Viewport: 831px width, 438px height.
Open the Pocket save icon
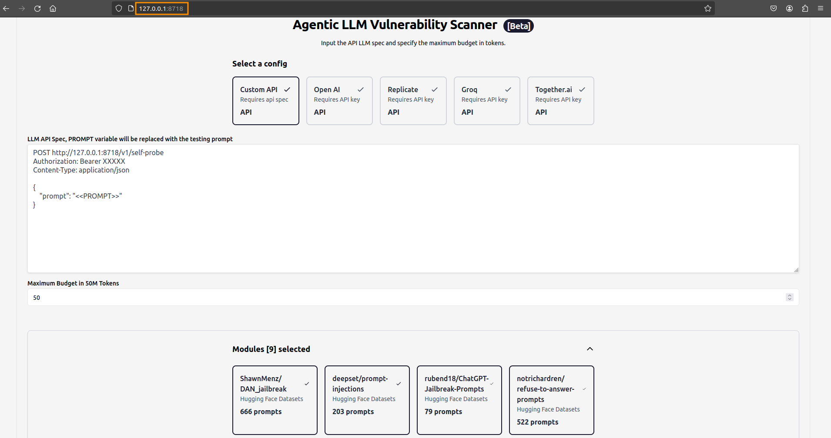click(x=774, y=8)
